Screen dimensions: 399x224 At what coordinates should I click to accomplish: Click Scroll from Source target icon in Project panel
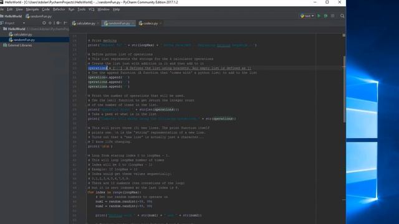point(44,23)
